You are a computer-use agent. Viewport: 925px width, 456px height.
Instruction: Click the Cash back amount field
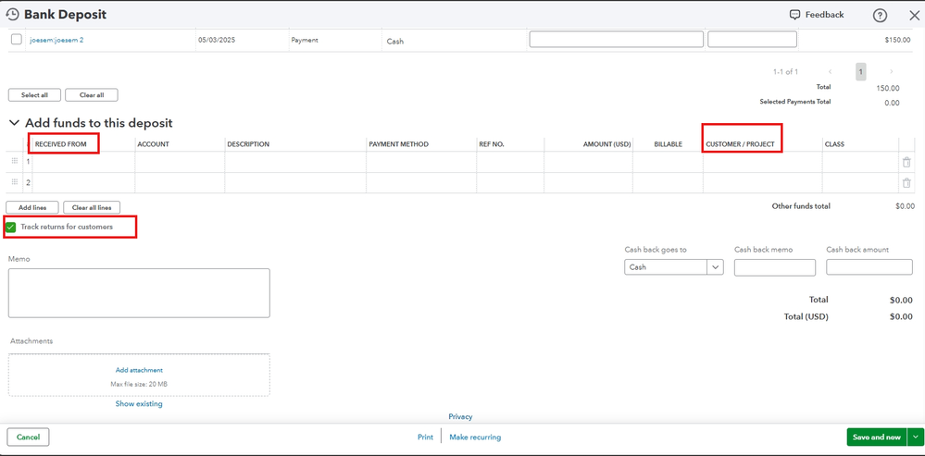pos(869,267)
